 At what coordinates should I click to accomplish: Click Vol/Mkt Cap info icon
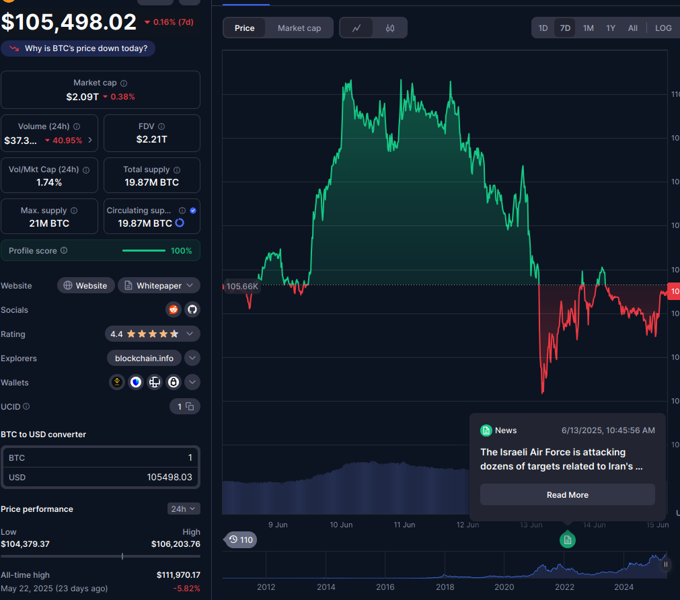[86, 170]
